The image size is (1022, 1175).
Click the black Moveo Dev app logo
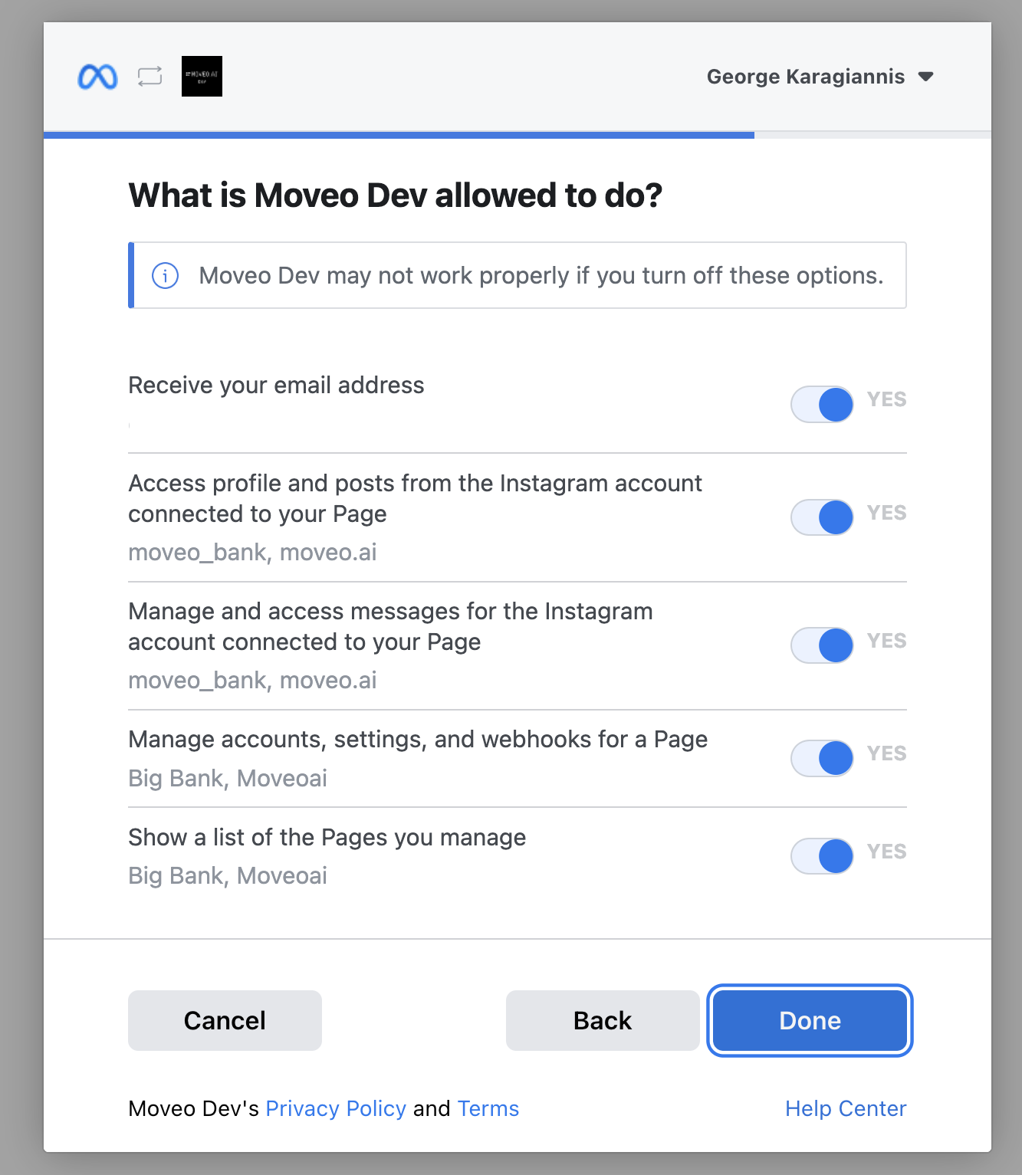[202, 77]
